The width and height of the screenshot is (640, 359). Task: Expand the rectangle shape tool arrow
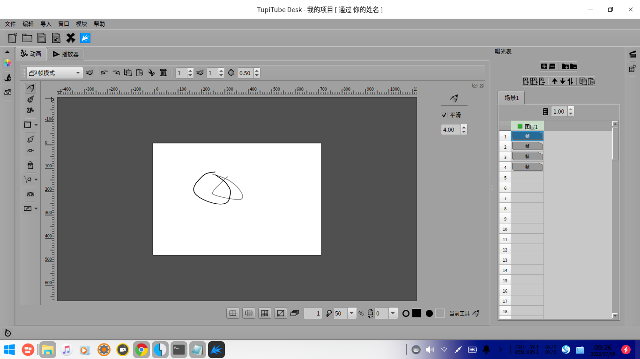(36, 125)
